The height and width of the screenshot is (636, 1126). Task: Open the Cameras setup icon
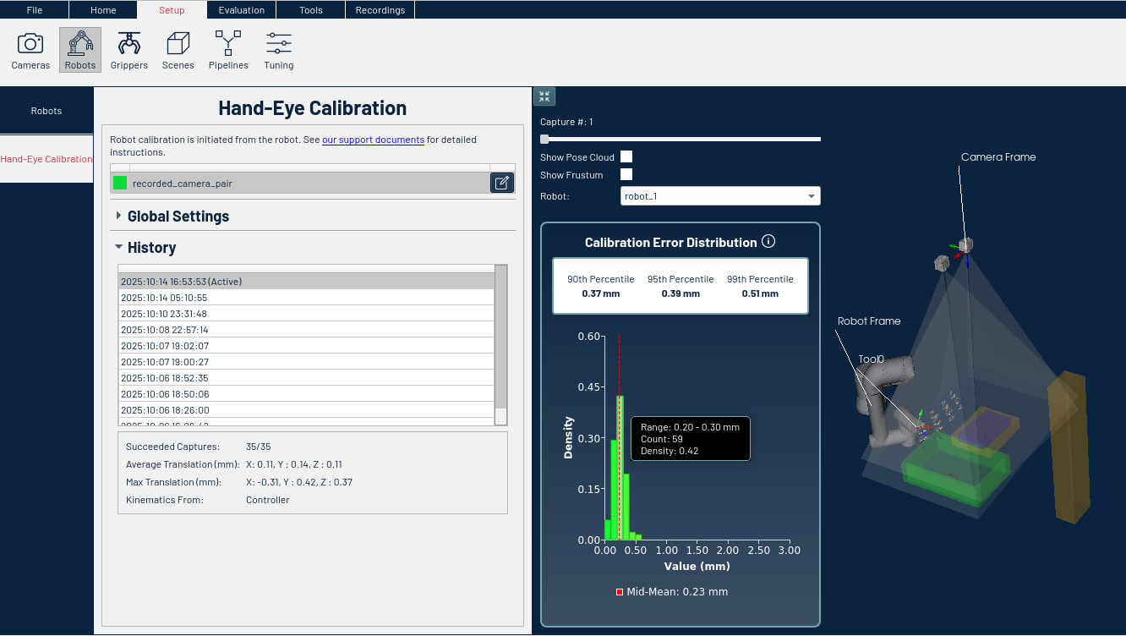point(30,50)
